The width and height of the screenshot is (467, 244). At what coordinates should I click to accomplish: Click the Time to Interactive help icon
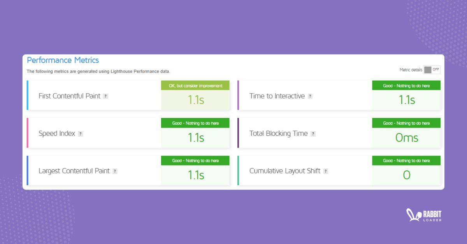click(x=310, y=96)
